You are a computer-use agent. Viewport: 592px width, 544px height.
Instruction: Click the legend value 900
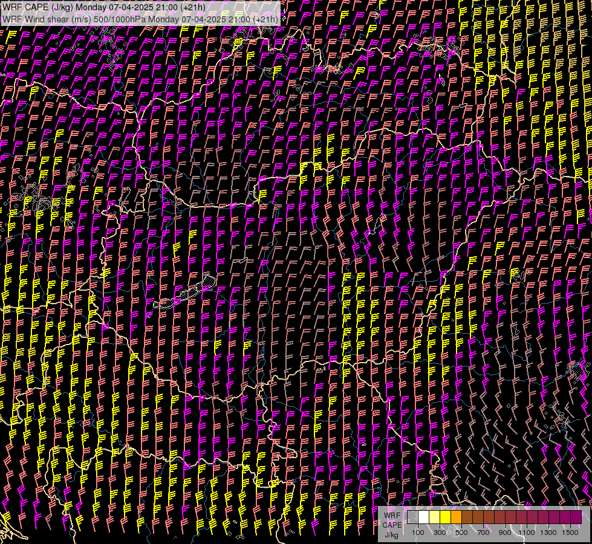(x=505, y=533)
